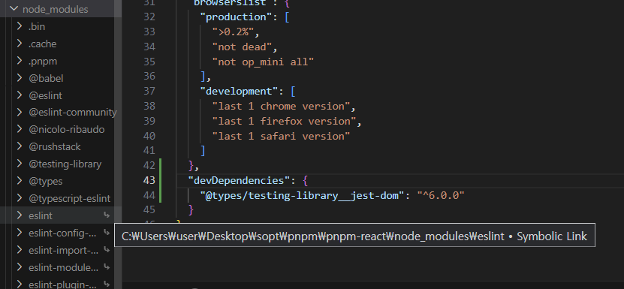Viewport: 624px width, 289px height.
Task: Select the eslint-import-... folder label
Action: point(63,251)
